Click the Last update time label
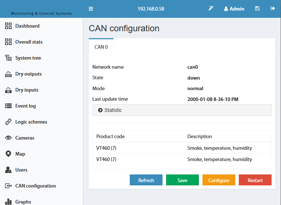The width and height of the screenshot is (281, 205). 110,99
